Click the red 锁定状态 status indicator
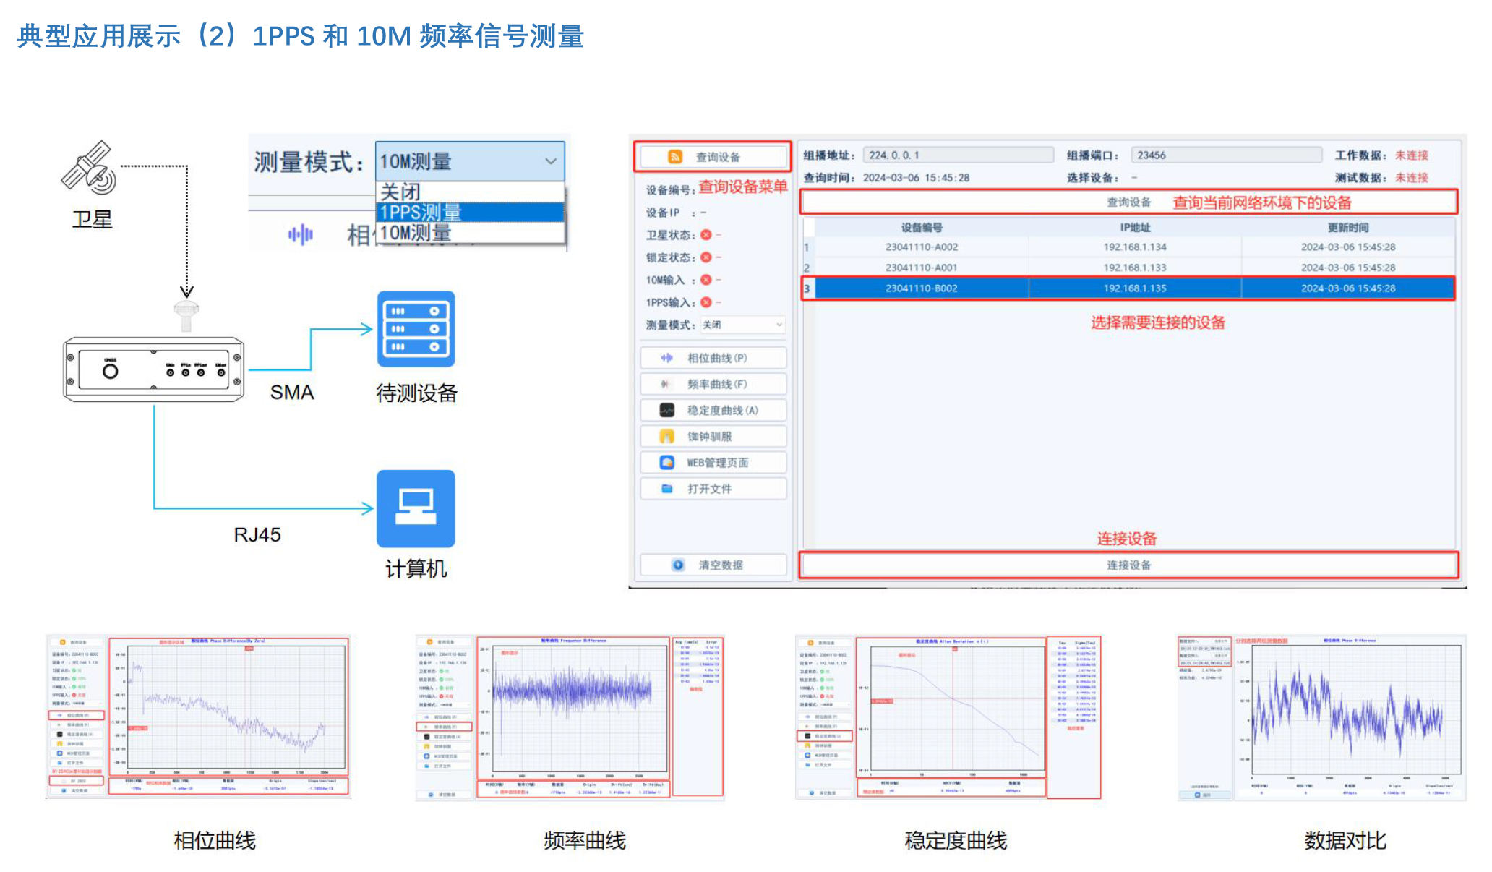Image resolution: width=1492 pixels, height=872 pixels. (706, 257)
